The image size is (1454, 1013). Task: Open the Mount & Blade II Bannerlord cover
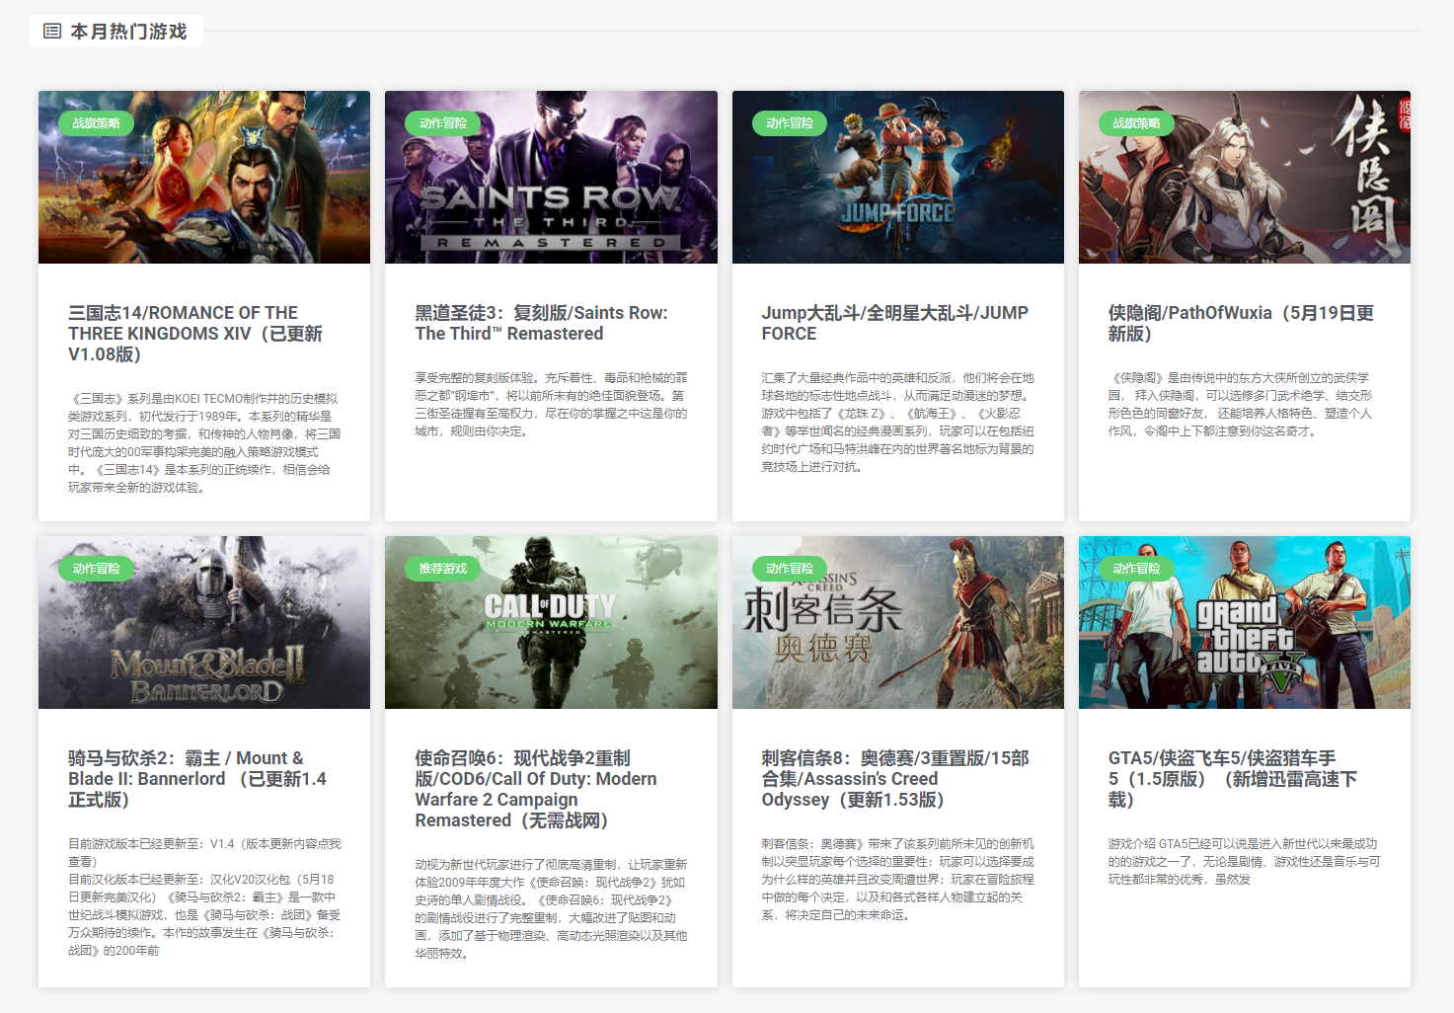pyautogui.click(x=204, y=623)
